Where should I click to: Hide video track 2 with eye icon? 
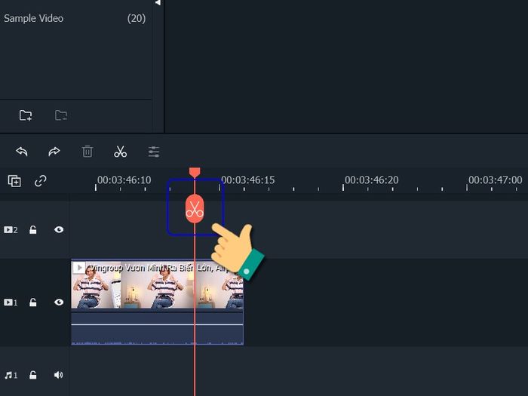pyautogui.click(x=59, y=229)
